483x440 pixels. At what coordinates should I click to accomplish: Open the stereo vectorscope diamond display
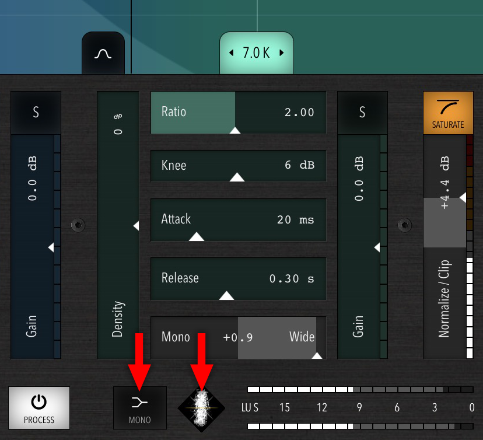pos(201,408)
